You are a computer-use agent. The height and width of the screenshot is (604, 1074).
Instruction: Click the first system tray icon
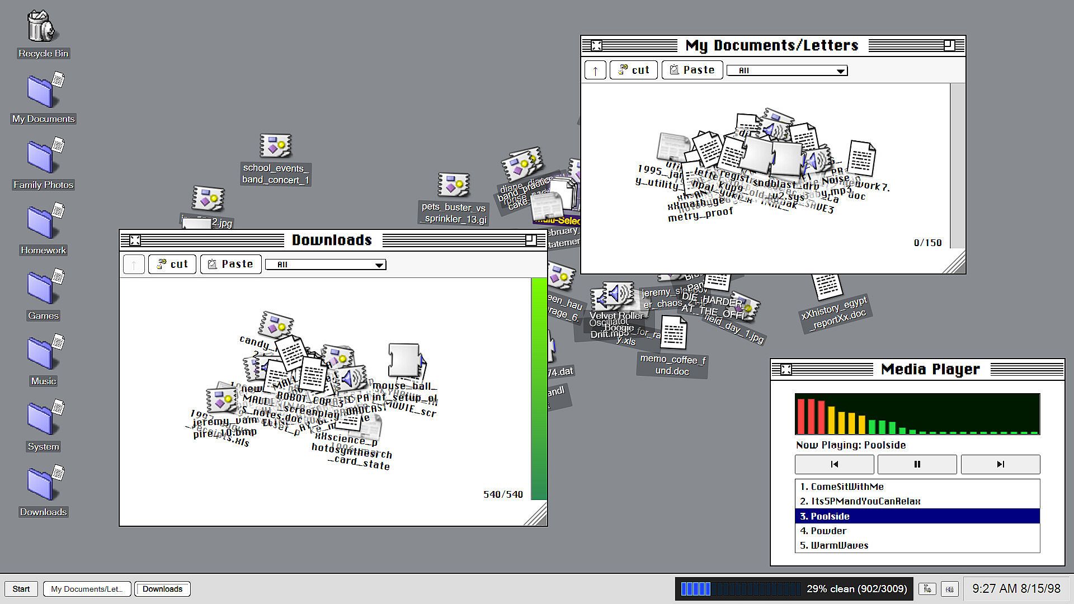pos(927,588)
